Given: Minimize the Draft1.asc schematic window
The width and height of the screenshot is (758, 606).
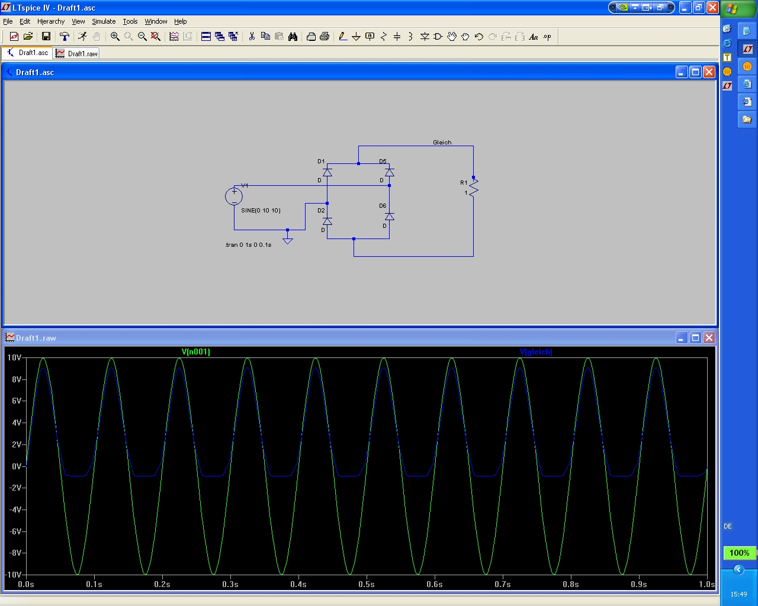Looking at the screenshot, I should [682, 72].
